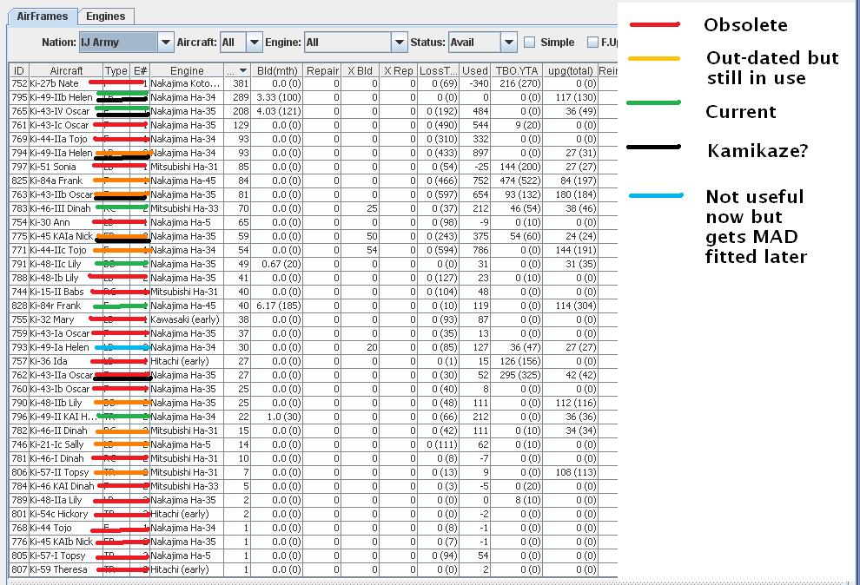Toggle the F.Up checkbox
Screen dimensions: 860x585
(x=592, y=43)
